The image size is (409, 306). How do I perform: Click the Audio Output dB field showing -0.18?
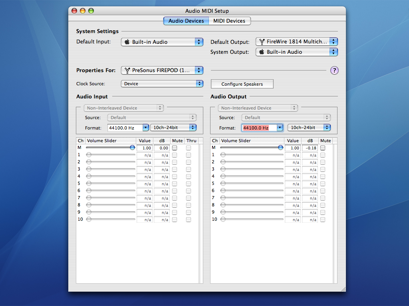pyautogui.click(x=310, y=148)
